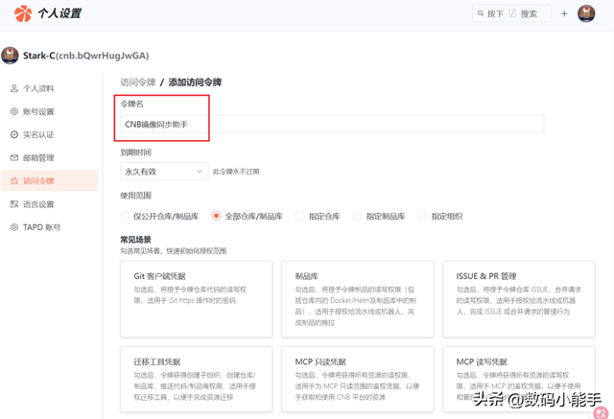This screenshot has height=419, width=614.
Task: Click the orange CNB logo icon
Action: [23, 13]
